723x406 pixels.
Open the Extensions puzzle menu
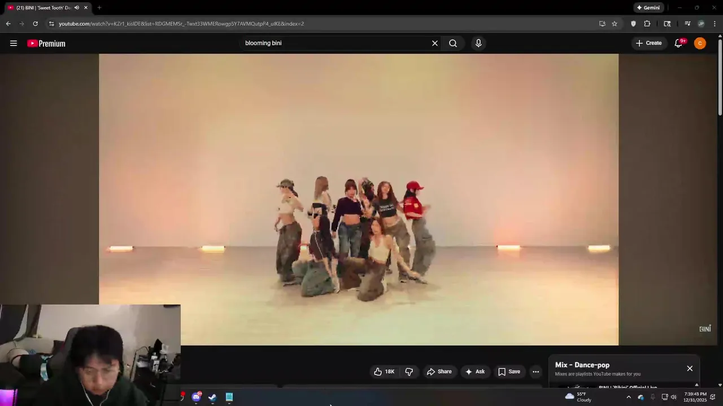[647, 24]
